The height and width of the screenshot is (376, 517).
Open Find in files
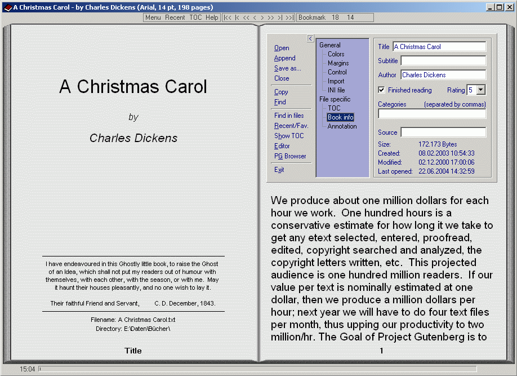tap(289, 116)
